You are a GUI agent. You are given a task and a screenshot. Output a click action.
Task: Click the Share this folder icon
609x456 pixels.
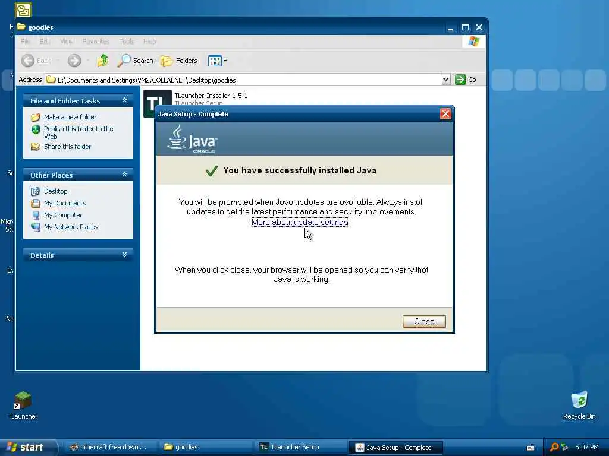tap(36, 147)
